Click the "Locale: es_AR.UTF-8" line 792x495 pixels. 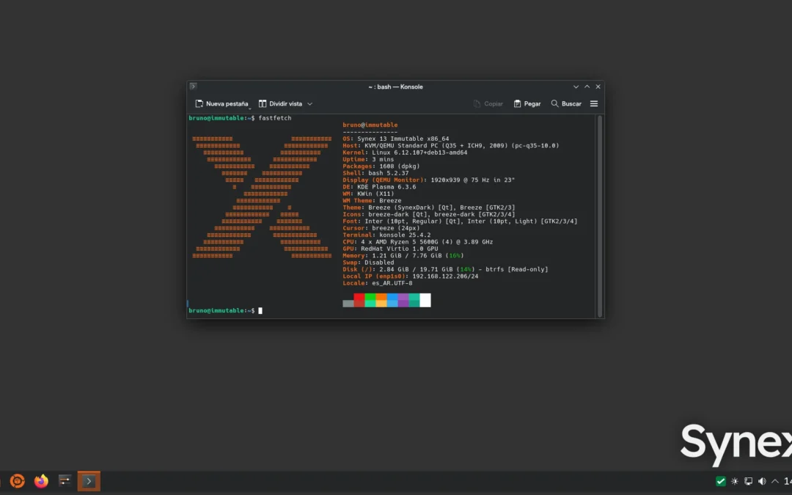point(378,283)
